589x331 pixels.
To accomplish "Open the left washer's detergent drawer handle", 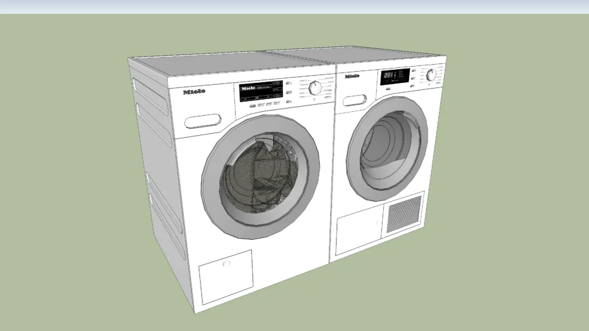I will (x=203, y=121).
